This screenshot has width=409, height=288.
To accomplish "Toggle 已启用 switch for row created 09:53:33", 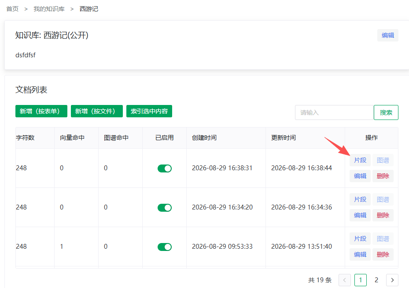I will coord(165,247).
